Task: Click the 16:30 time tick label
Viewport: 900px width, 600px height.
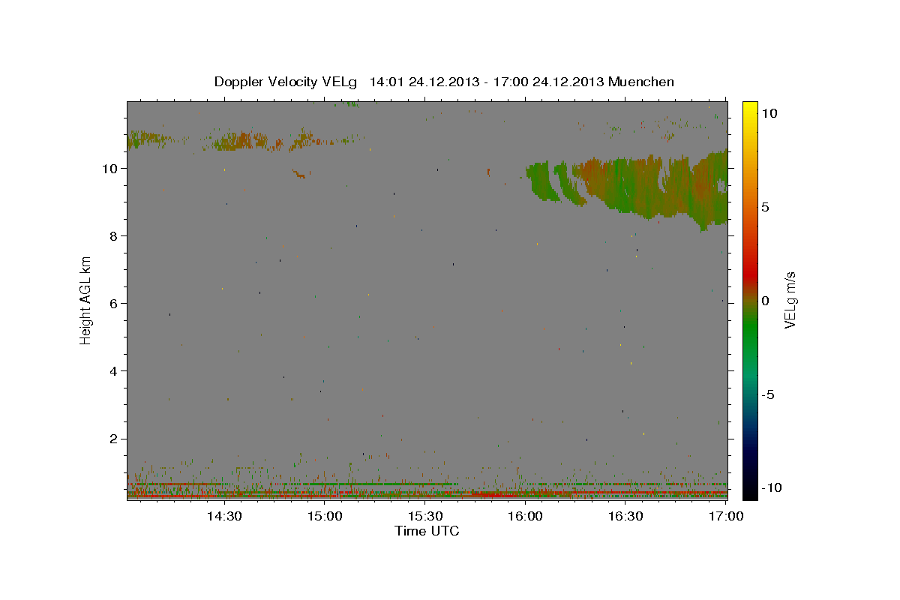Action: [625, 516]
